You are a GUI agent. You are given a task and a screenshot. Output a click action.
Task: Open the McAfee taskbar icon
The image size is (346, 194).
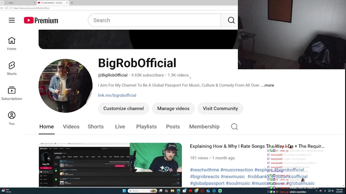pyautogui.click(x=202, y=191)
